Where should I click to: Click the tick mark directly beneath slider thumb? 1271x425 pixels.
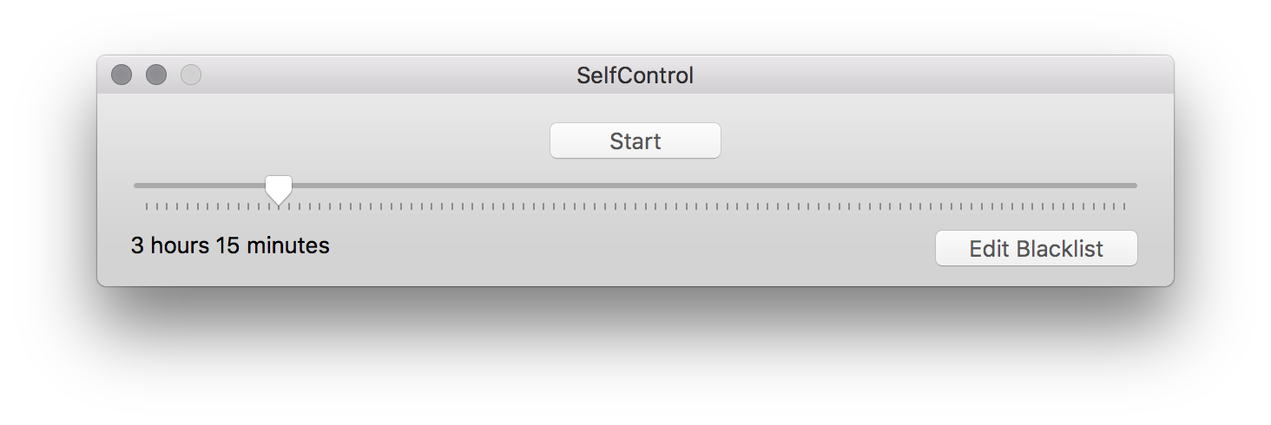tap(279, 207)
